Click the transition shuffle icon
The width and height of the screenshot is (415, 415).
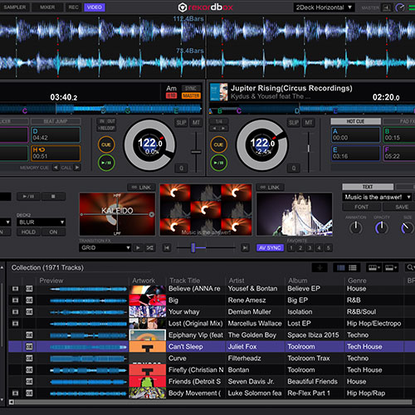150,247
